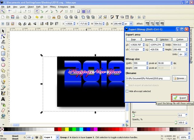Toggle layer lock icon in status bar
The width and height of the screenshot is (194, 140).
(41, 137)
